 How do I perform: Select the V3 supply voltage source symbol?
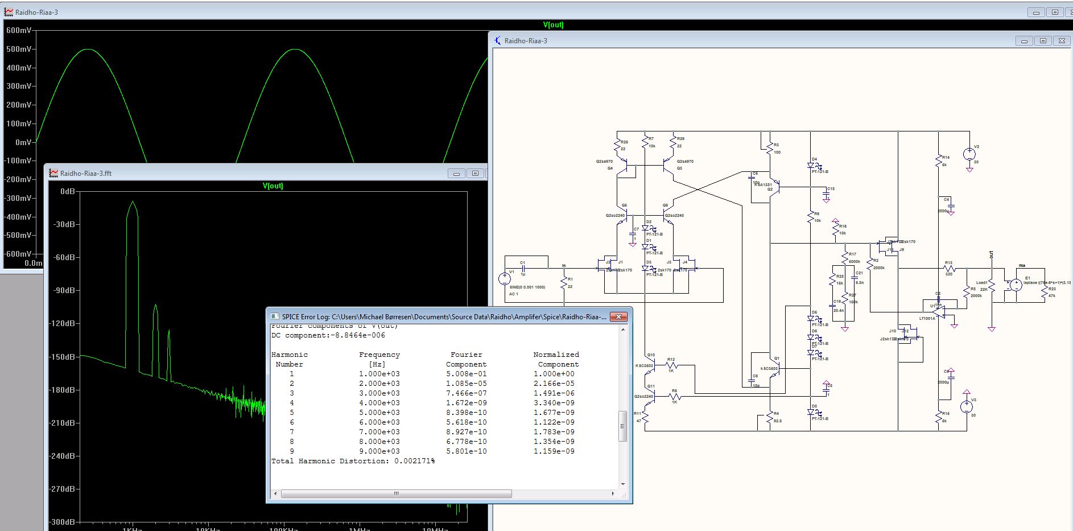[x=967, y=406]
